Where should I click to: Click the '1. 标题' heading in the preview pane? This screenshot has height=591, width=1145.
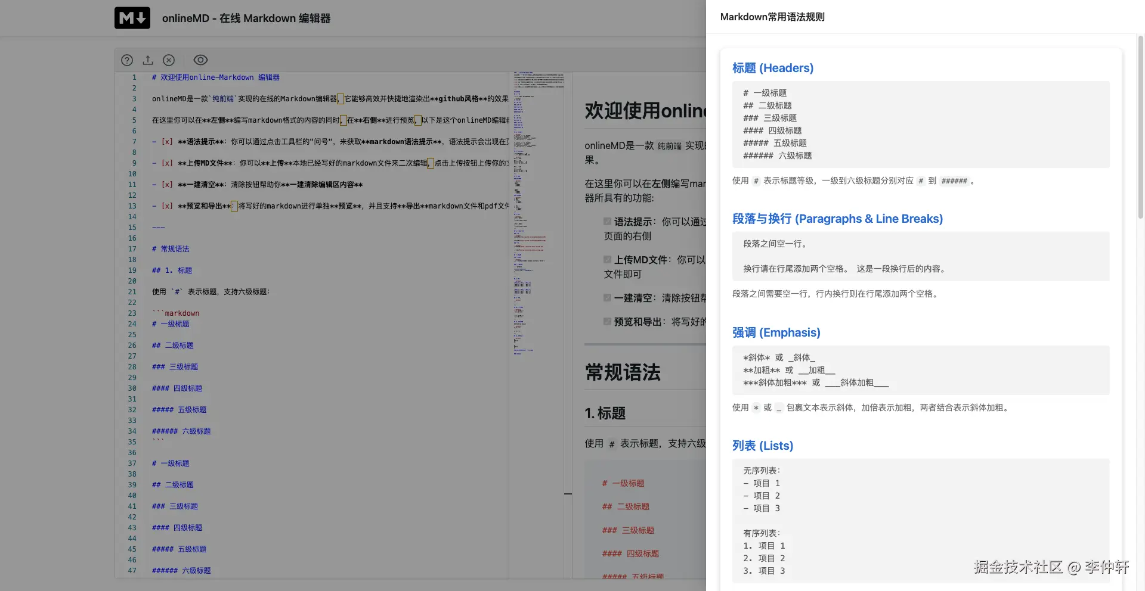tap(605, 413)
